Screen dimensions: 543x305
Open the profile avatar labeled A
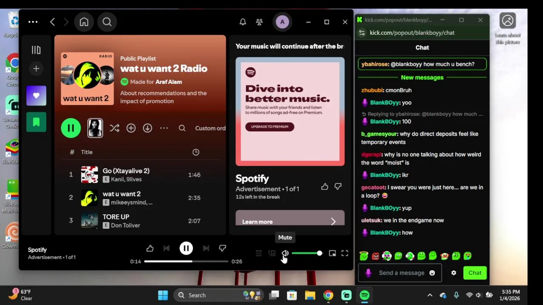click(x=283, y=22)
